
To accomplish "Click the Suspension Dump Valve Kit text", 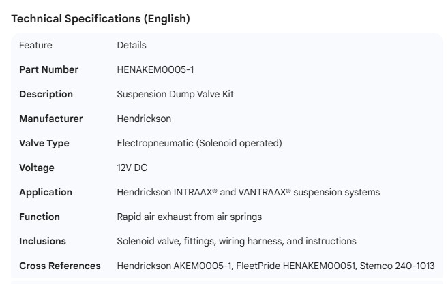I will click(x=175, y=94).
